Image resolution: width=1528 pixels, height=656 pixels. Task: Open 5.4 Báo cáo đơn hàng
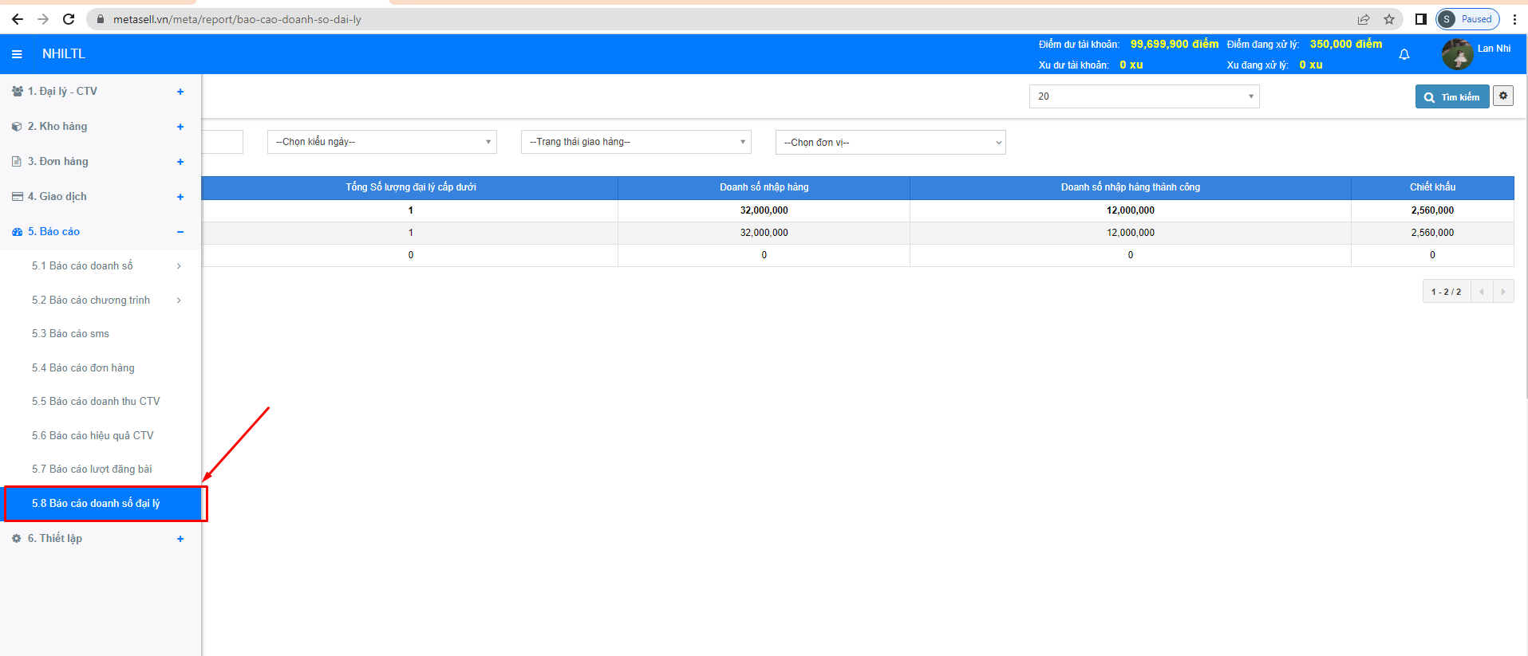[x=83, y=367]
